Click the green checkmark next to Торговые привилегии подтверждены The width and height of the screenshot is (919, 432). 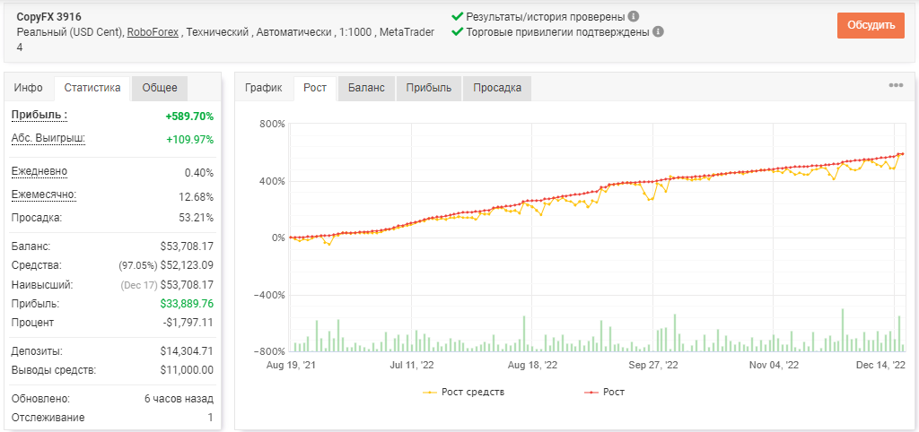point(458,31)
